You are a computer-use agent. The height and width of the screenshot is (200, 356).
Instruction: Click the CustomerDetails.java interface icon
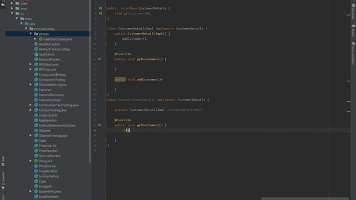[41, 39]
